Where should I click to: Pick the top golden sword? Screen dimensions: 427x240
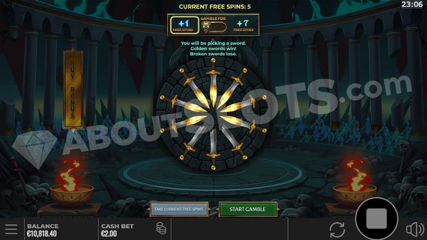(x=213, y=81)
